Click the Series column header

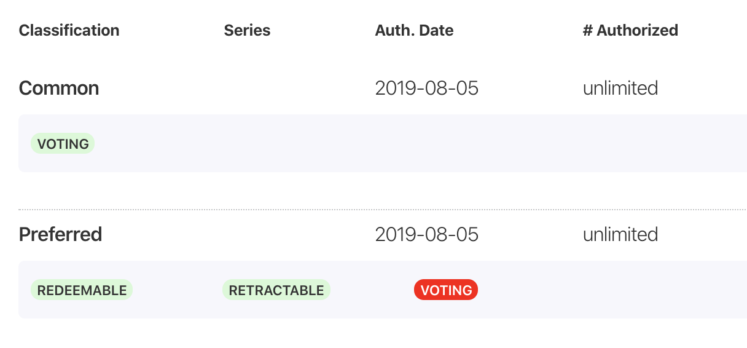[x=247, y=30]
